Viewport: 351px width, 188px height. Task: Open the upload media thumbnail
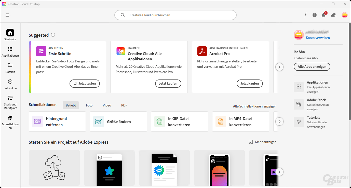54,168
